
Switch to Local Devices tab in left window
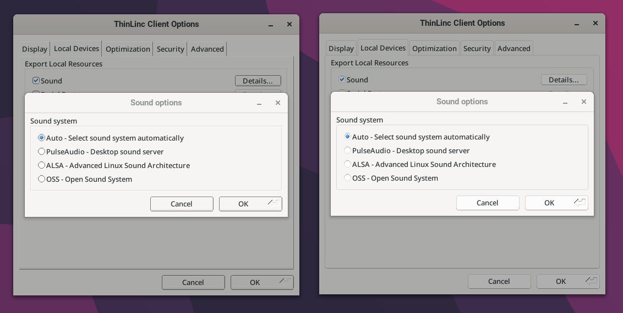click(x=76, y=48)
